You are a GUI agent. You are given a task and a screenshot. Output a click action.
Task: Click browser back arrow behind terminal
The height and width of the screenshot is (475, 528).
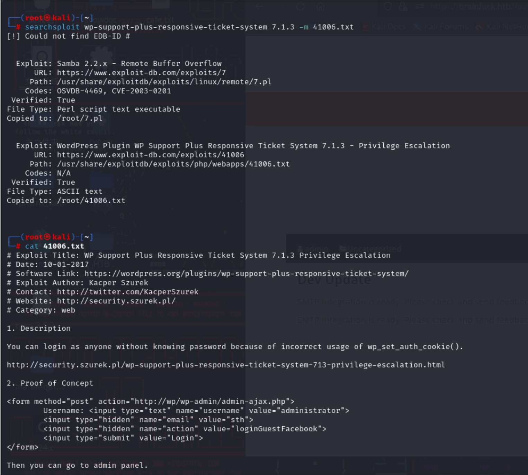coord(259,6)
